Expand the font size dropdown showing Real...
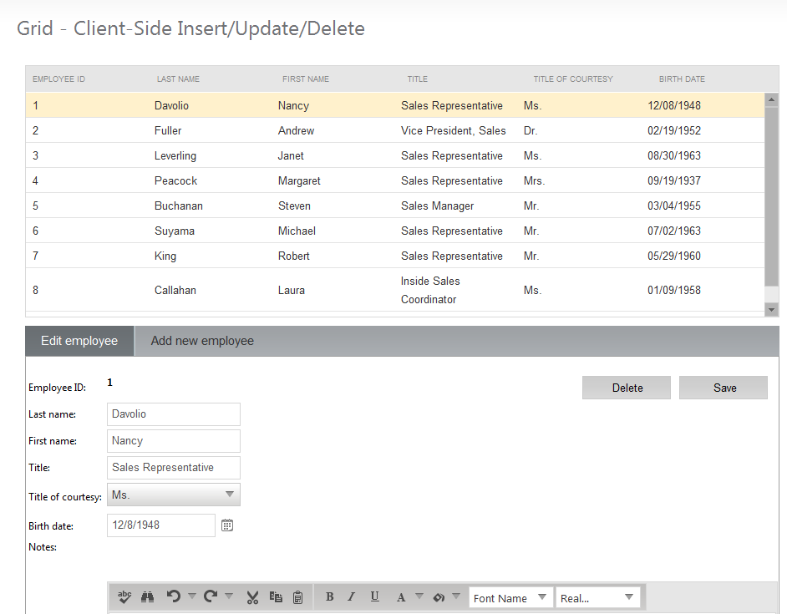Image resolution: width=787 pixels, height=614 pixels. pyautogui.click(x=597, y=597)
